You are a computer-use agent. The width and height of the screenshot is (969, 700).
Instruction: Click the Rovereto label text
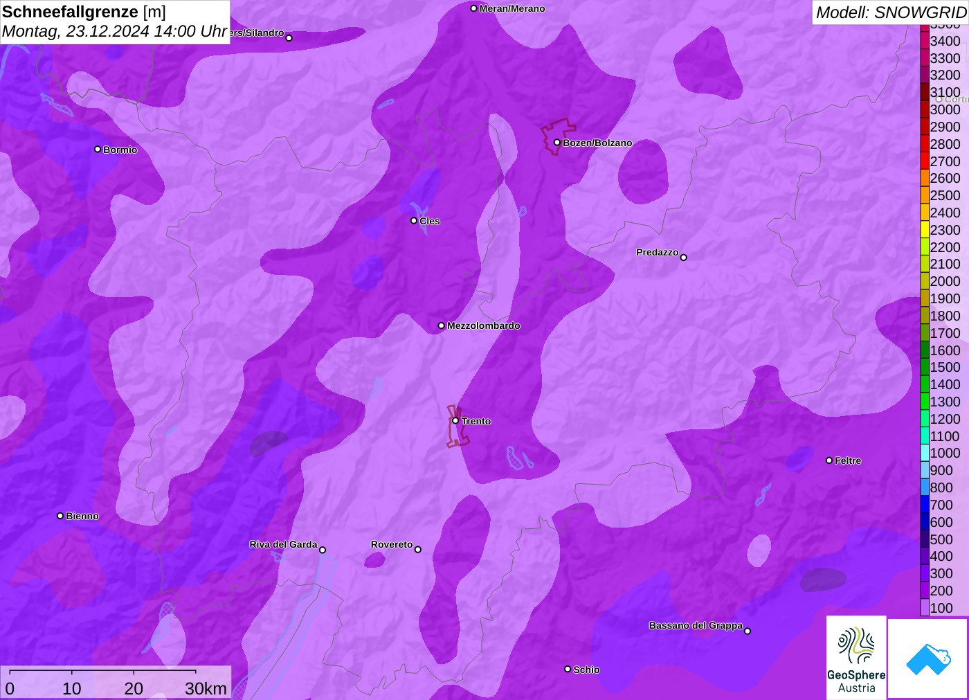point(392,544)
